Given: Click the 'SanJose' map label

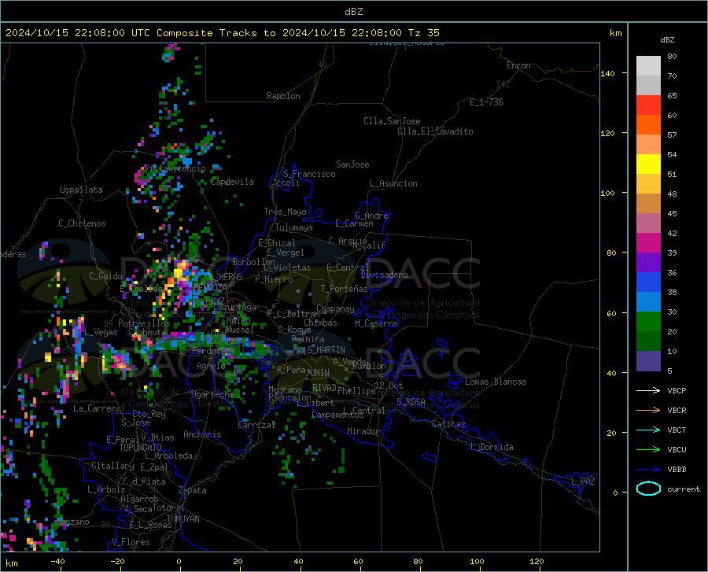Looking at the screenshot, I should point(352,164).
